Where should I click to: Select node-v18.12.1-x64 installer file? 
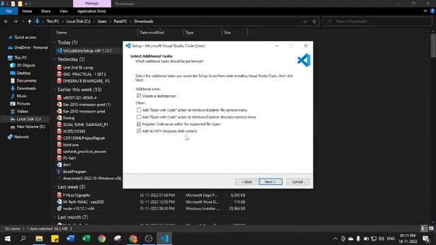point(78,208)
